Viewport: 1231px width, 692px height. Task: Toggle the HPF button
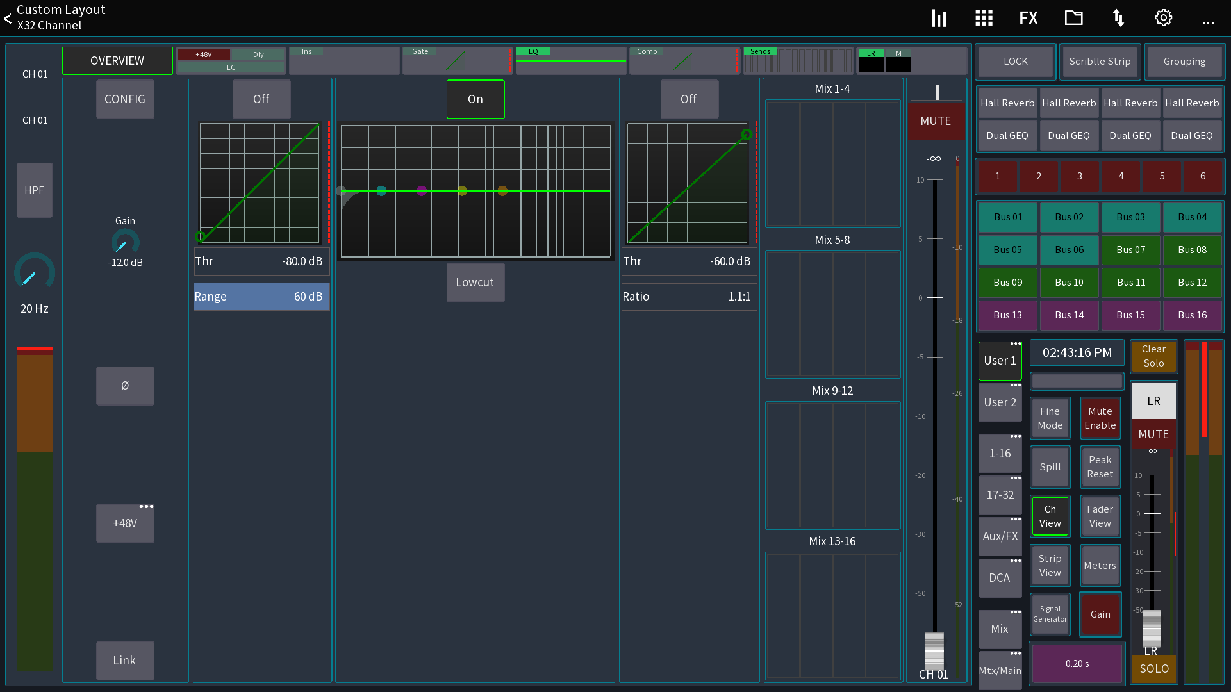click(35, 190)
